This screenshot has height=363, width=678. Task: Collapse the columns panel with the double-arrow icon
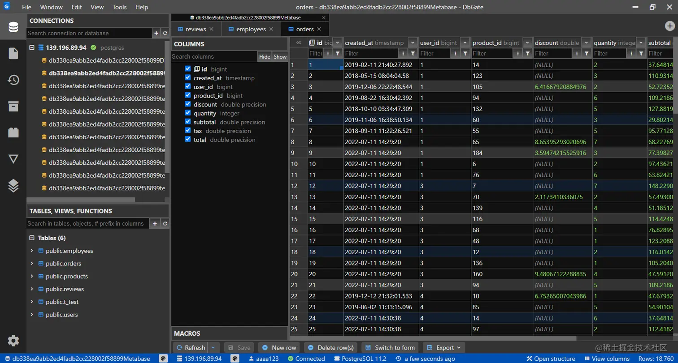[x=299, y=43]
